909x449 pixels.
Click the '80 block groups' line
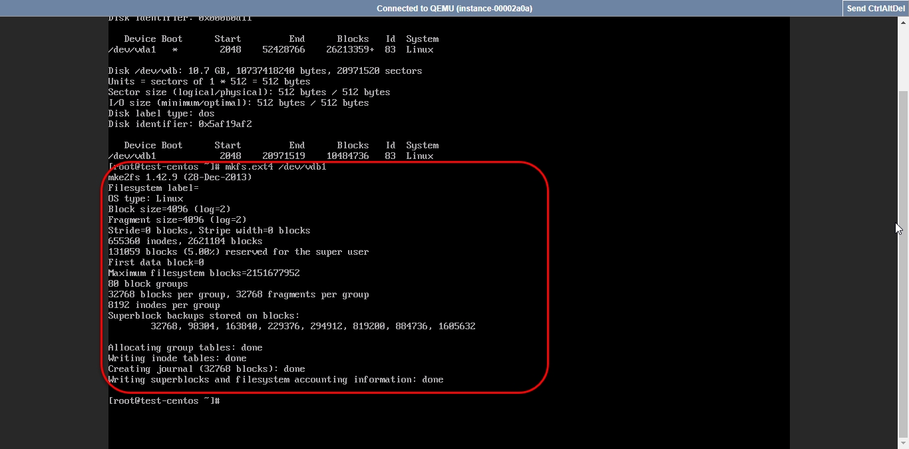[x=148, y=284]
